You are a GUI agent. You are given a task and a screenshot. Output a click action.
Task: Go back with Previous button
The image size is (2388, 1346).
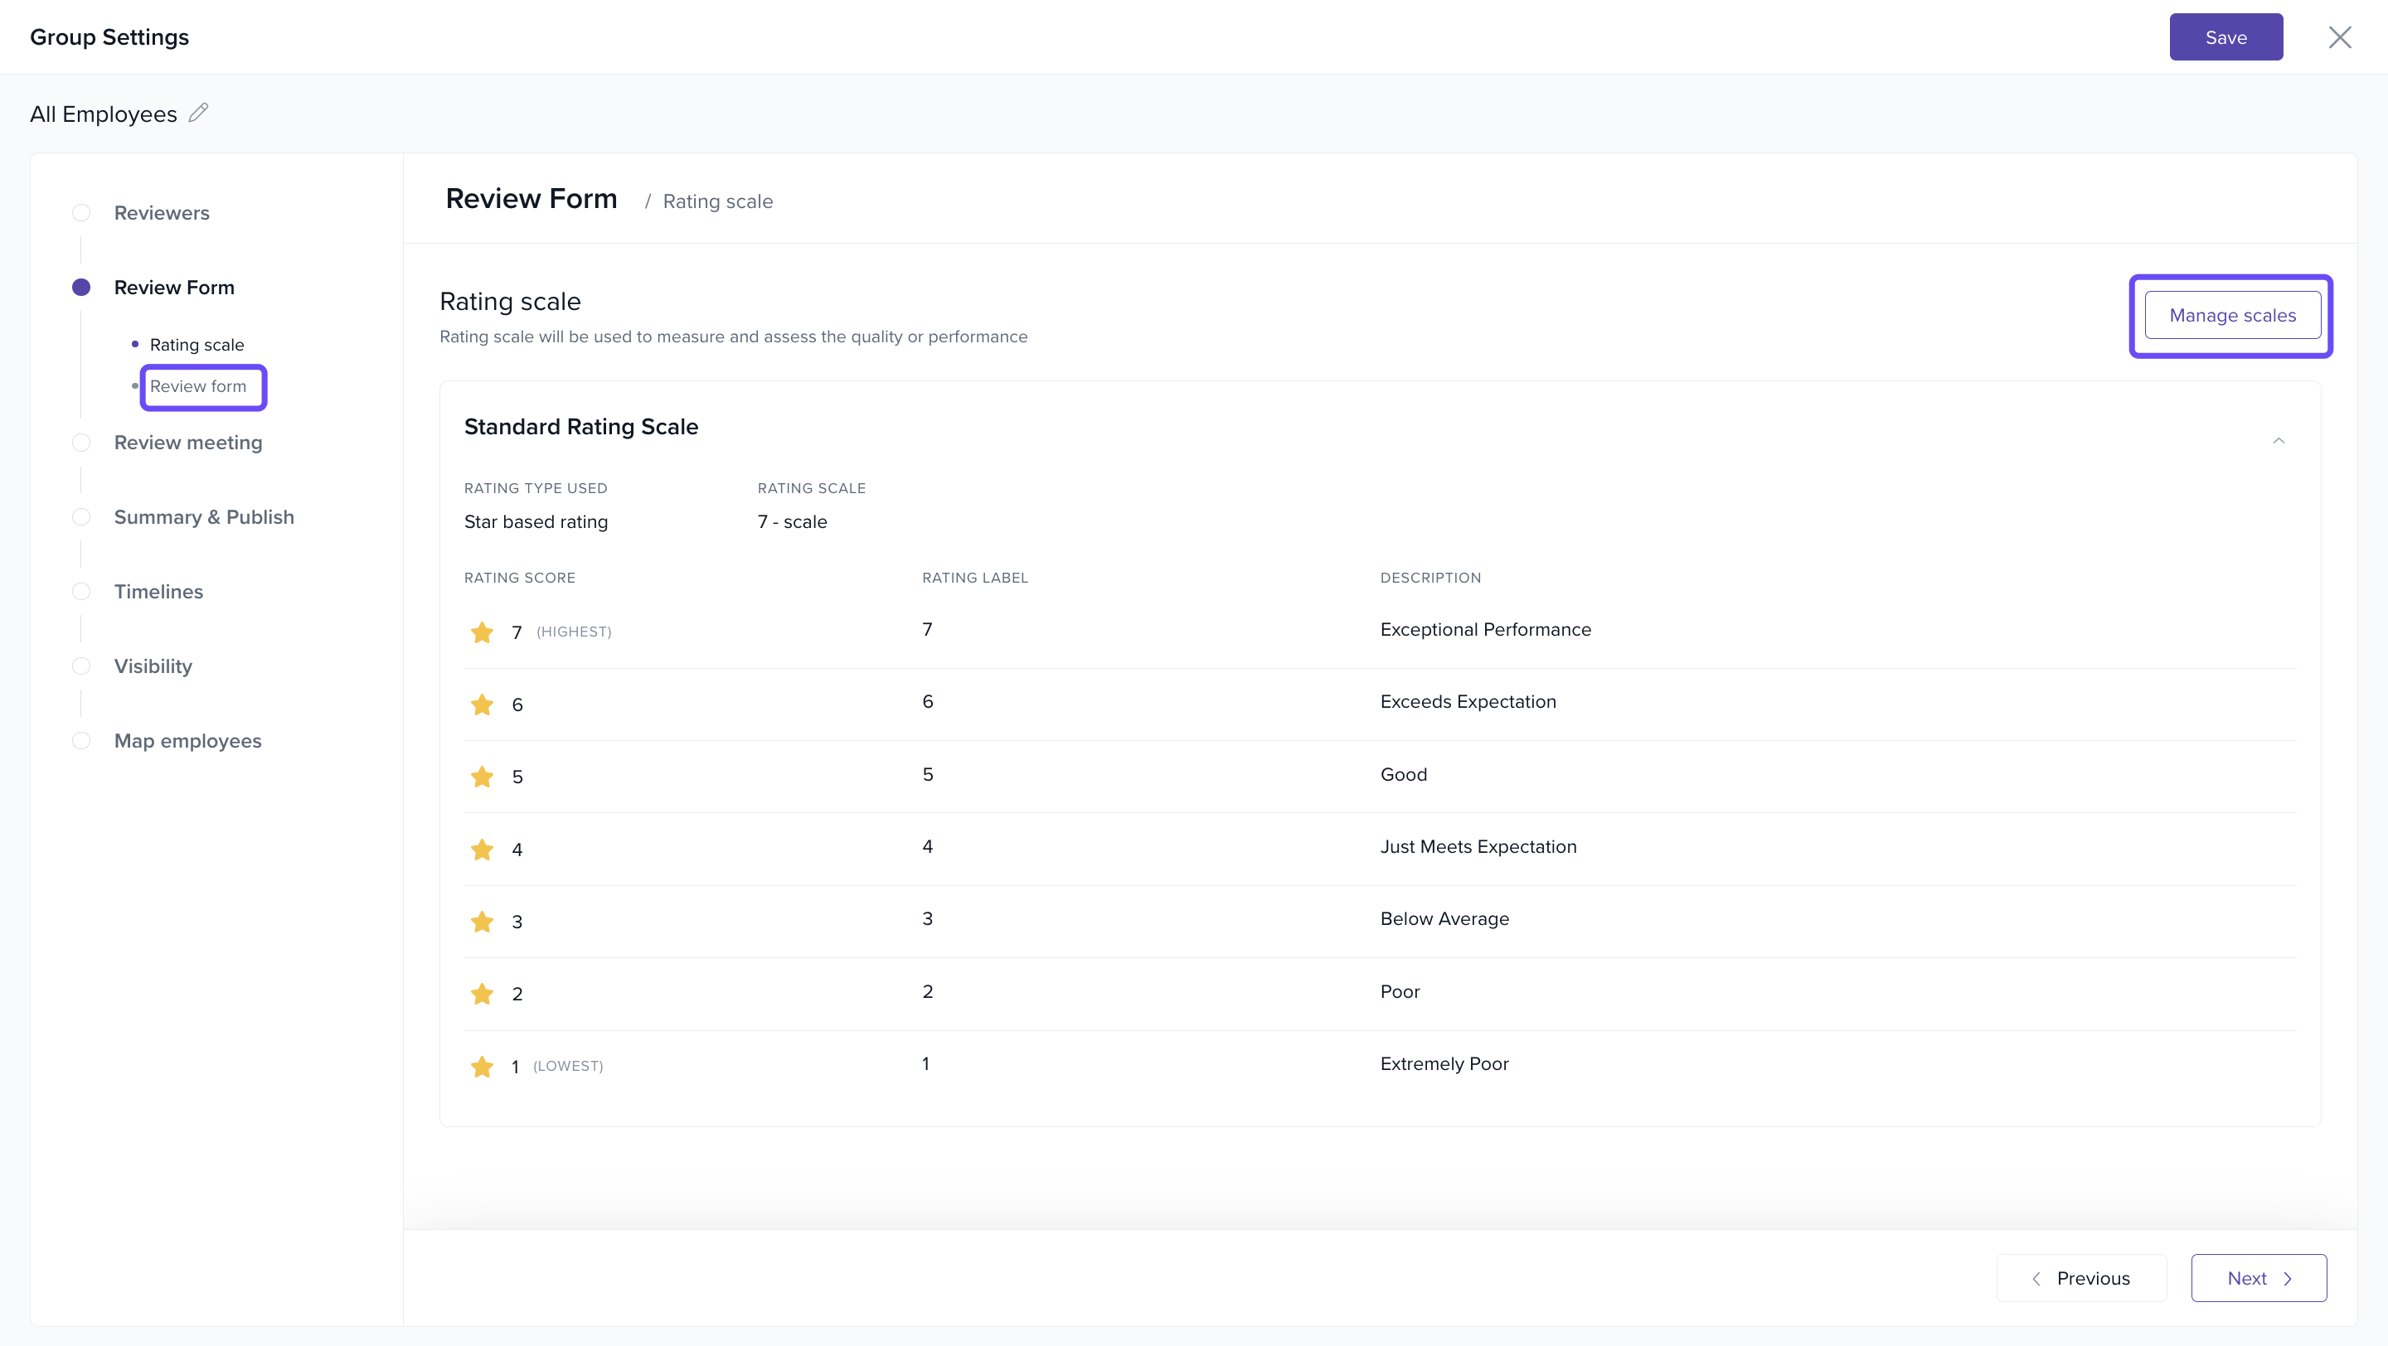point(2081,1278)
